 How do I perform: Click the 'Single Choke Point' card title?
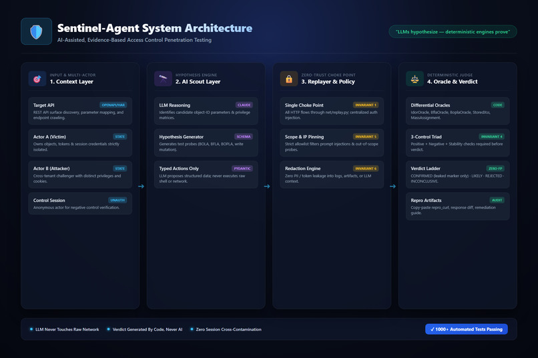click(304, 105)
